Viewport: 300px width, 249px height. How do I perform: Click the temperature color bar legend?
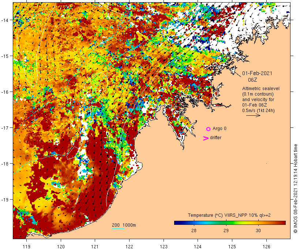[230, 223]
